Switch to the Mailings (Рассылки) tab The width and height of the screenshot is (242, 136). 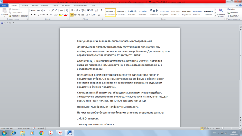(x=65, y=5)
